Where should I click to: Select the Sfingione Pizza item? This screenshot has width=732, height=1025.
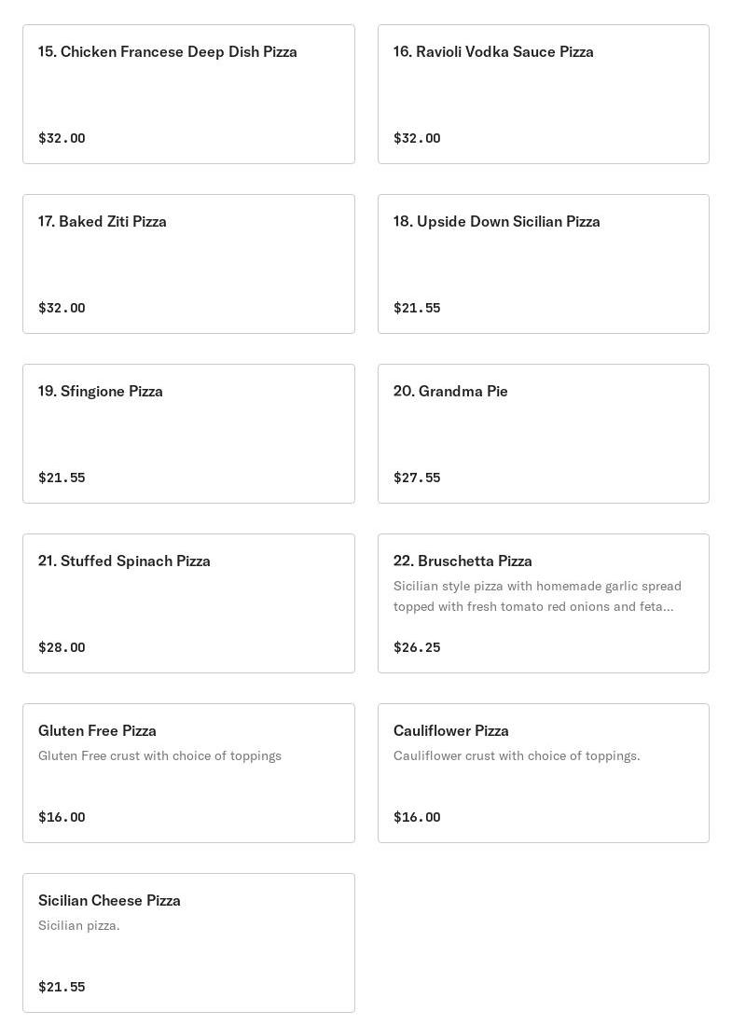click(x=188, y=434)
